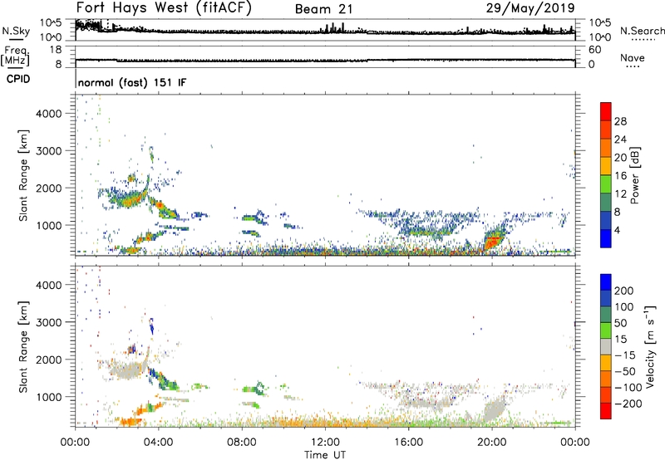Click the '200' value on Velocity colorbar

[623, 291]
